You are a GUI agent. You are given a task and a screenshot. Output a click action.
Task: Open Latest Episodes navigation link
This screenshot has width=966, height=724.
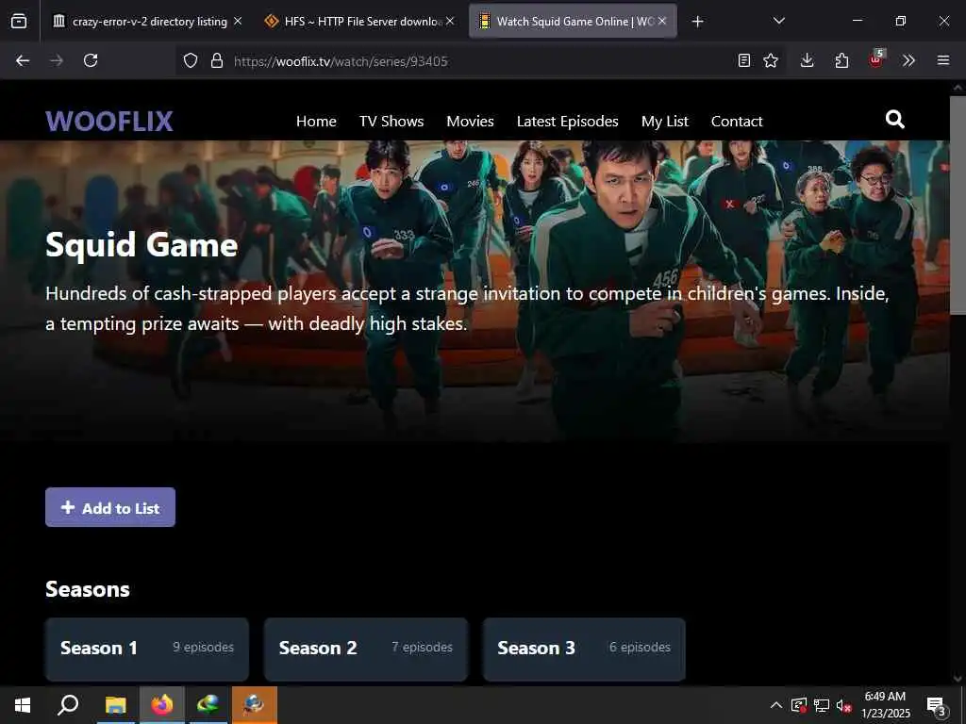click(x=567, y=122)
